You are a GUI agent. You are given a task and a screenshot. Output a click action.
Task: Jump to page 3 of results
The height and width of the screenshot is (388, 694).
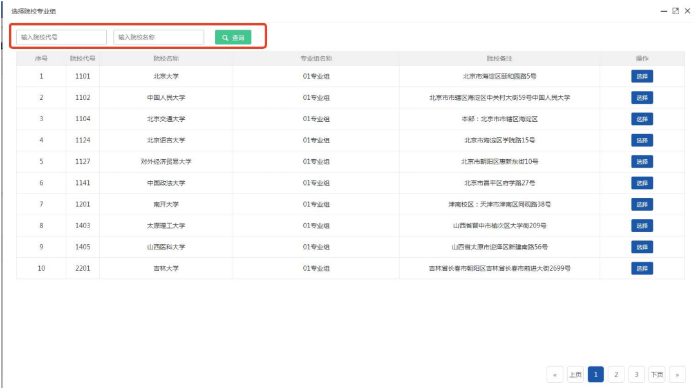pyautogui.click(x=636, y=374)
